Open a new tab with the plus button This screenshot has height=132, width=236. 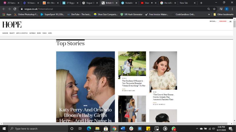click(x=201, y=3)
